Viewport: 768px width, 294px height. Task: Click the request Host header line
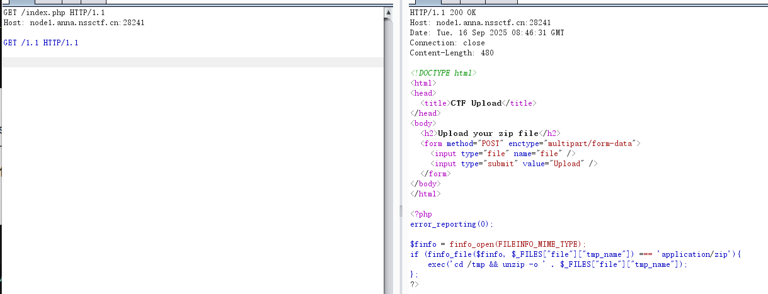pyautogui.click(x=74, y=23)
